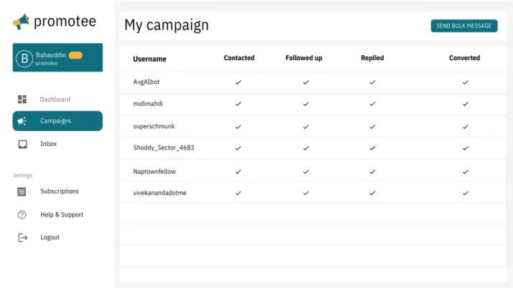Click the Campaigns megaphone icon
Viewport: 513px width, 288px height.
(22, 121)
